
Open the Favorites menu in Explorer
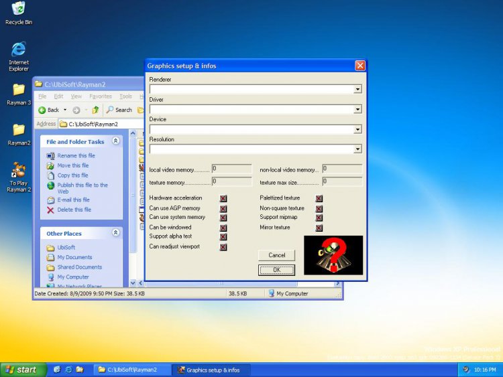pyautogui.click(x=101, y=96)
